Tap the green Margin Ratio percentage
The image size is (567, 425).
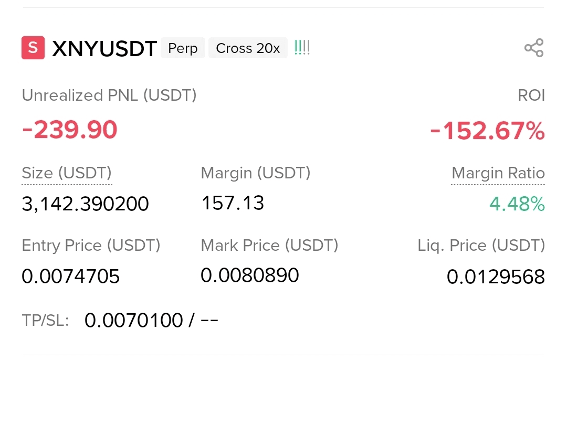coord(517,204)
